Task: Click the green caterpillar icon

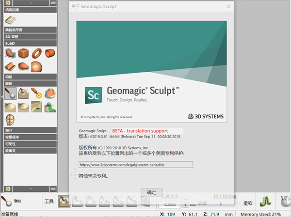Action: 265,201
